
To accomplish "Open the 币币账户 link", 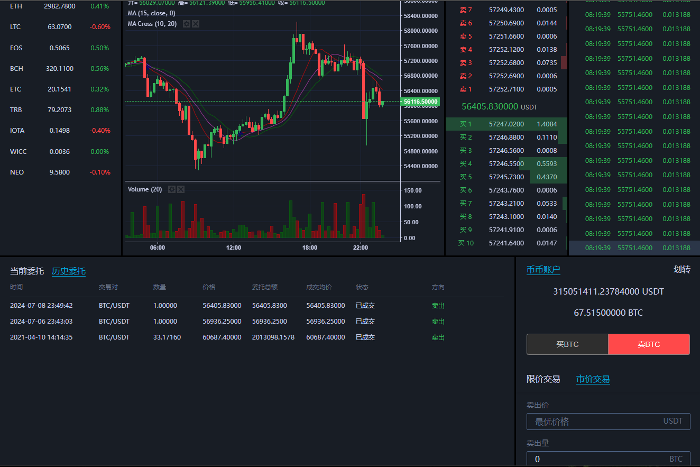I will (543, 270).
